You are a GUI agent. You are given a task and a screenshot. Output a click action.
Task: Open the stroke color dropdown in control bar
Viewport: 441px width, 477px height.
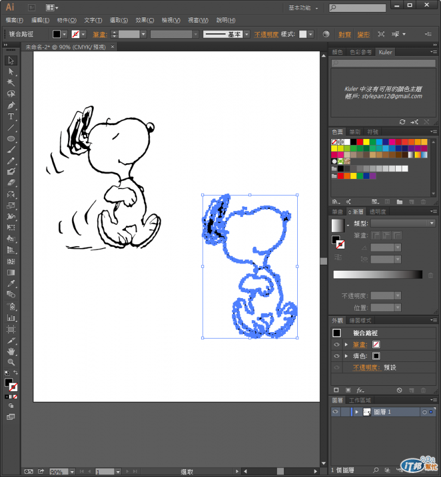(83, 35)
